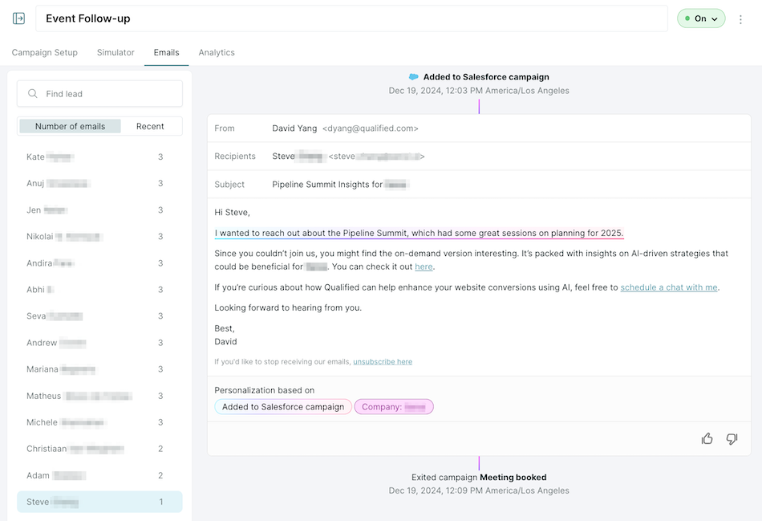Click the Company personalization tag
The height and width of the screenshot is (521, 762).
coord(394,407)
